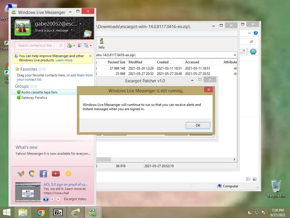This screenshot has height=218, width=290.
Task: Open the Share a quick message dropdown arrow
Action: point(72,30)
